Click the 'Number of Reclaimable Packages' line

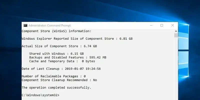(54, 76)
